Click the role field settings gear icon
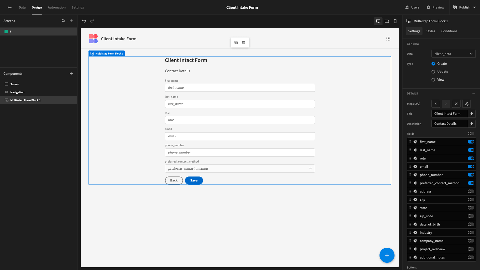 pos(415,158)
